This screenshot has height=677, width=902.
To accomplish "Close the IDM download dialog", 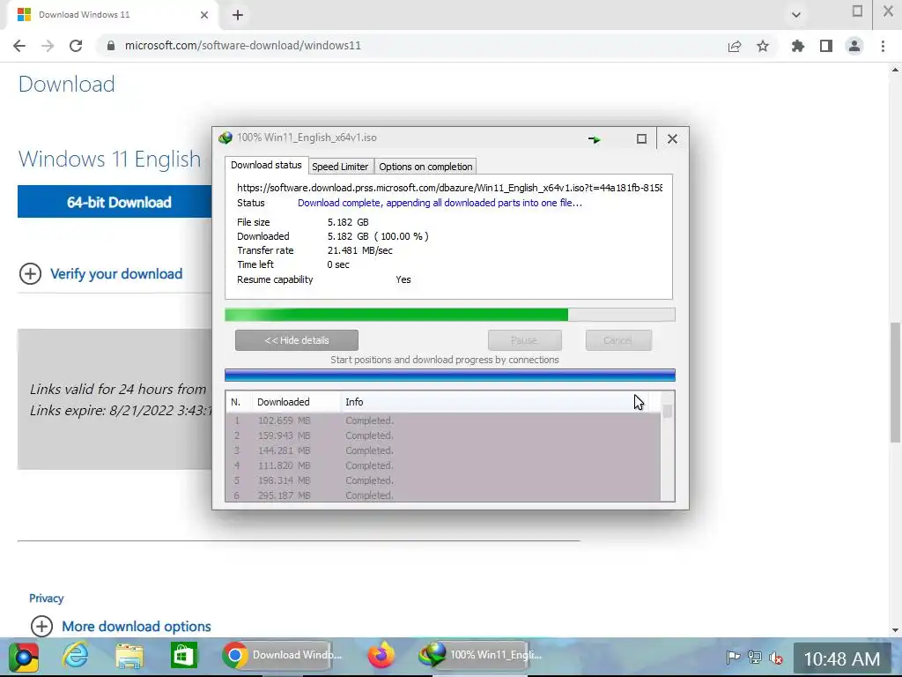I will pyautogui.click(x=672, y=138).
